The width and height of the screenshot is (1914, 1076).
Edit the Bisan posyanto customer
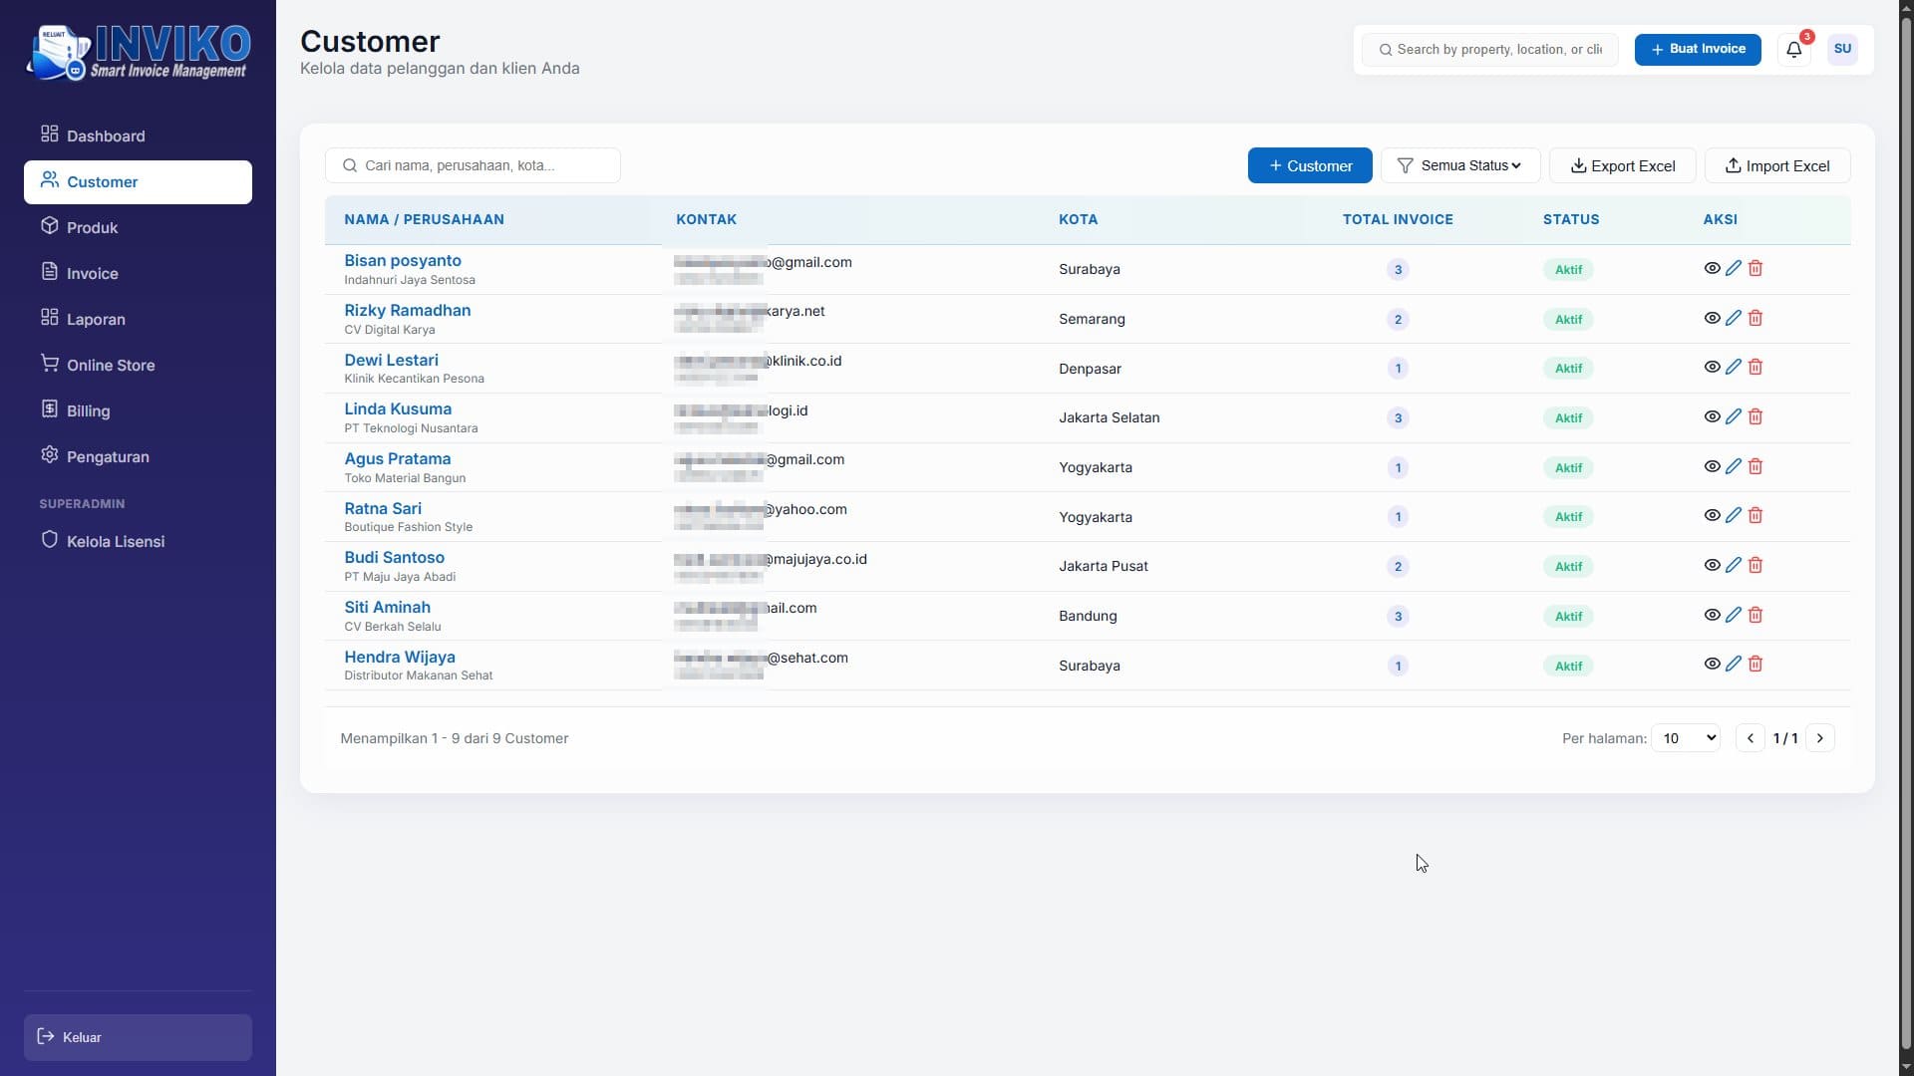[x=1734, y=268]
